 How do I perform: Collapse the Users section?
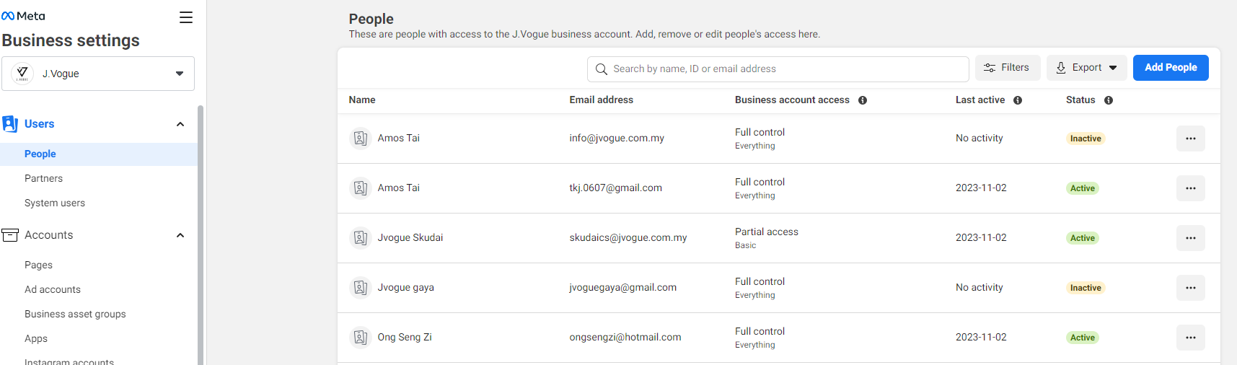coord(180,124)
